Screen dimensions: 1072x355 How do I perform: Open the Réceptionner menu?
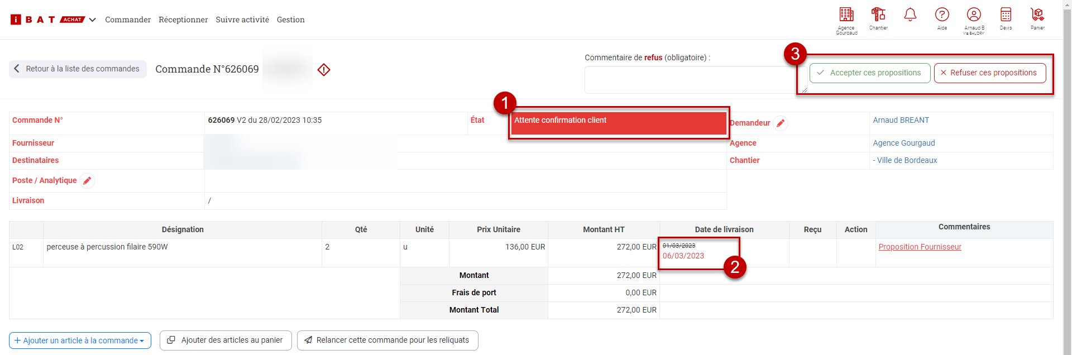pos(183,20)
